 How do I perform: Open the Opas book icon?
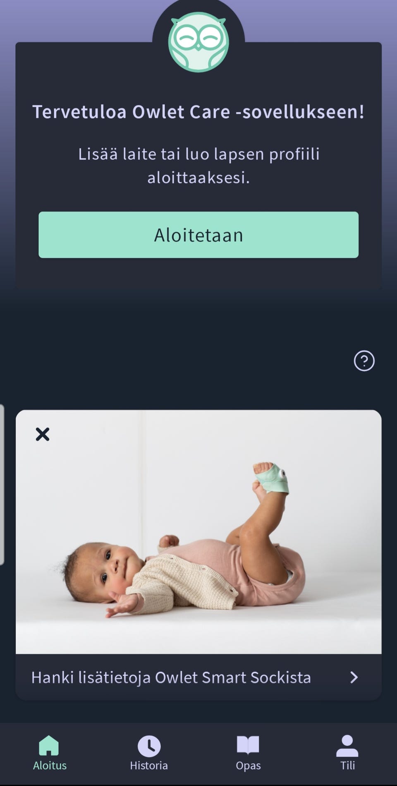[248, 745]
